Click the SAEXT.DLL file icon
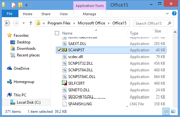The image size is (180, 117). (65, 43)
